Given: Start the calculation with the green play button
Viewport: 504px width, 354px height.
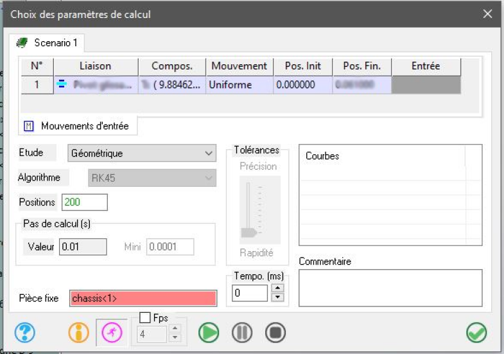Looking at the screenshot, I should click(209, 332).
